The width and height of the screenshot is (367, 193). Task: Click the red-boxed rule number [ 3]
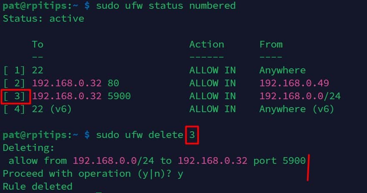pos(15,96)
